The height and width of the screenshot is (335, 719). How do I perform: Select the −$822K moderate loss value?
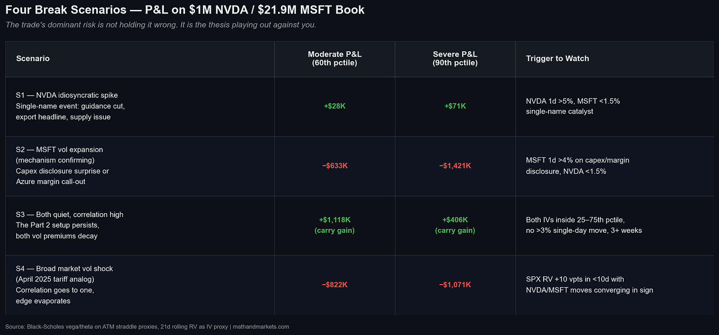pos(334,285)
